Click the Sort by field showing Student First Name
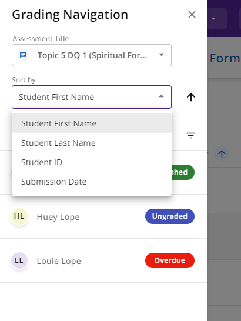 tap(92, 97)
